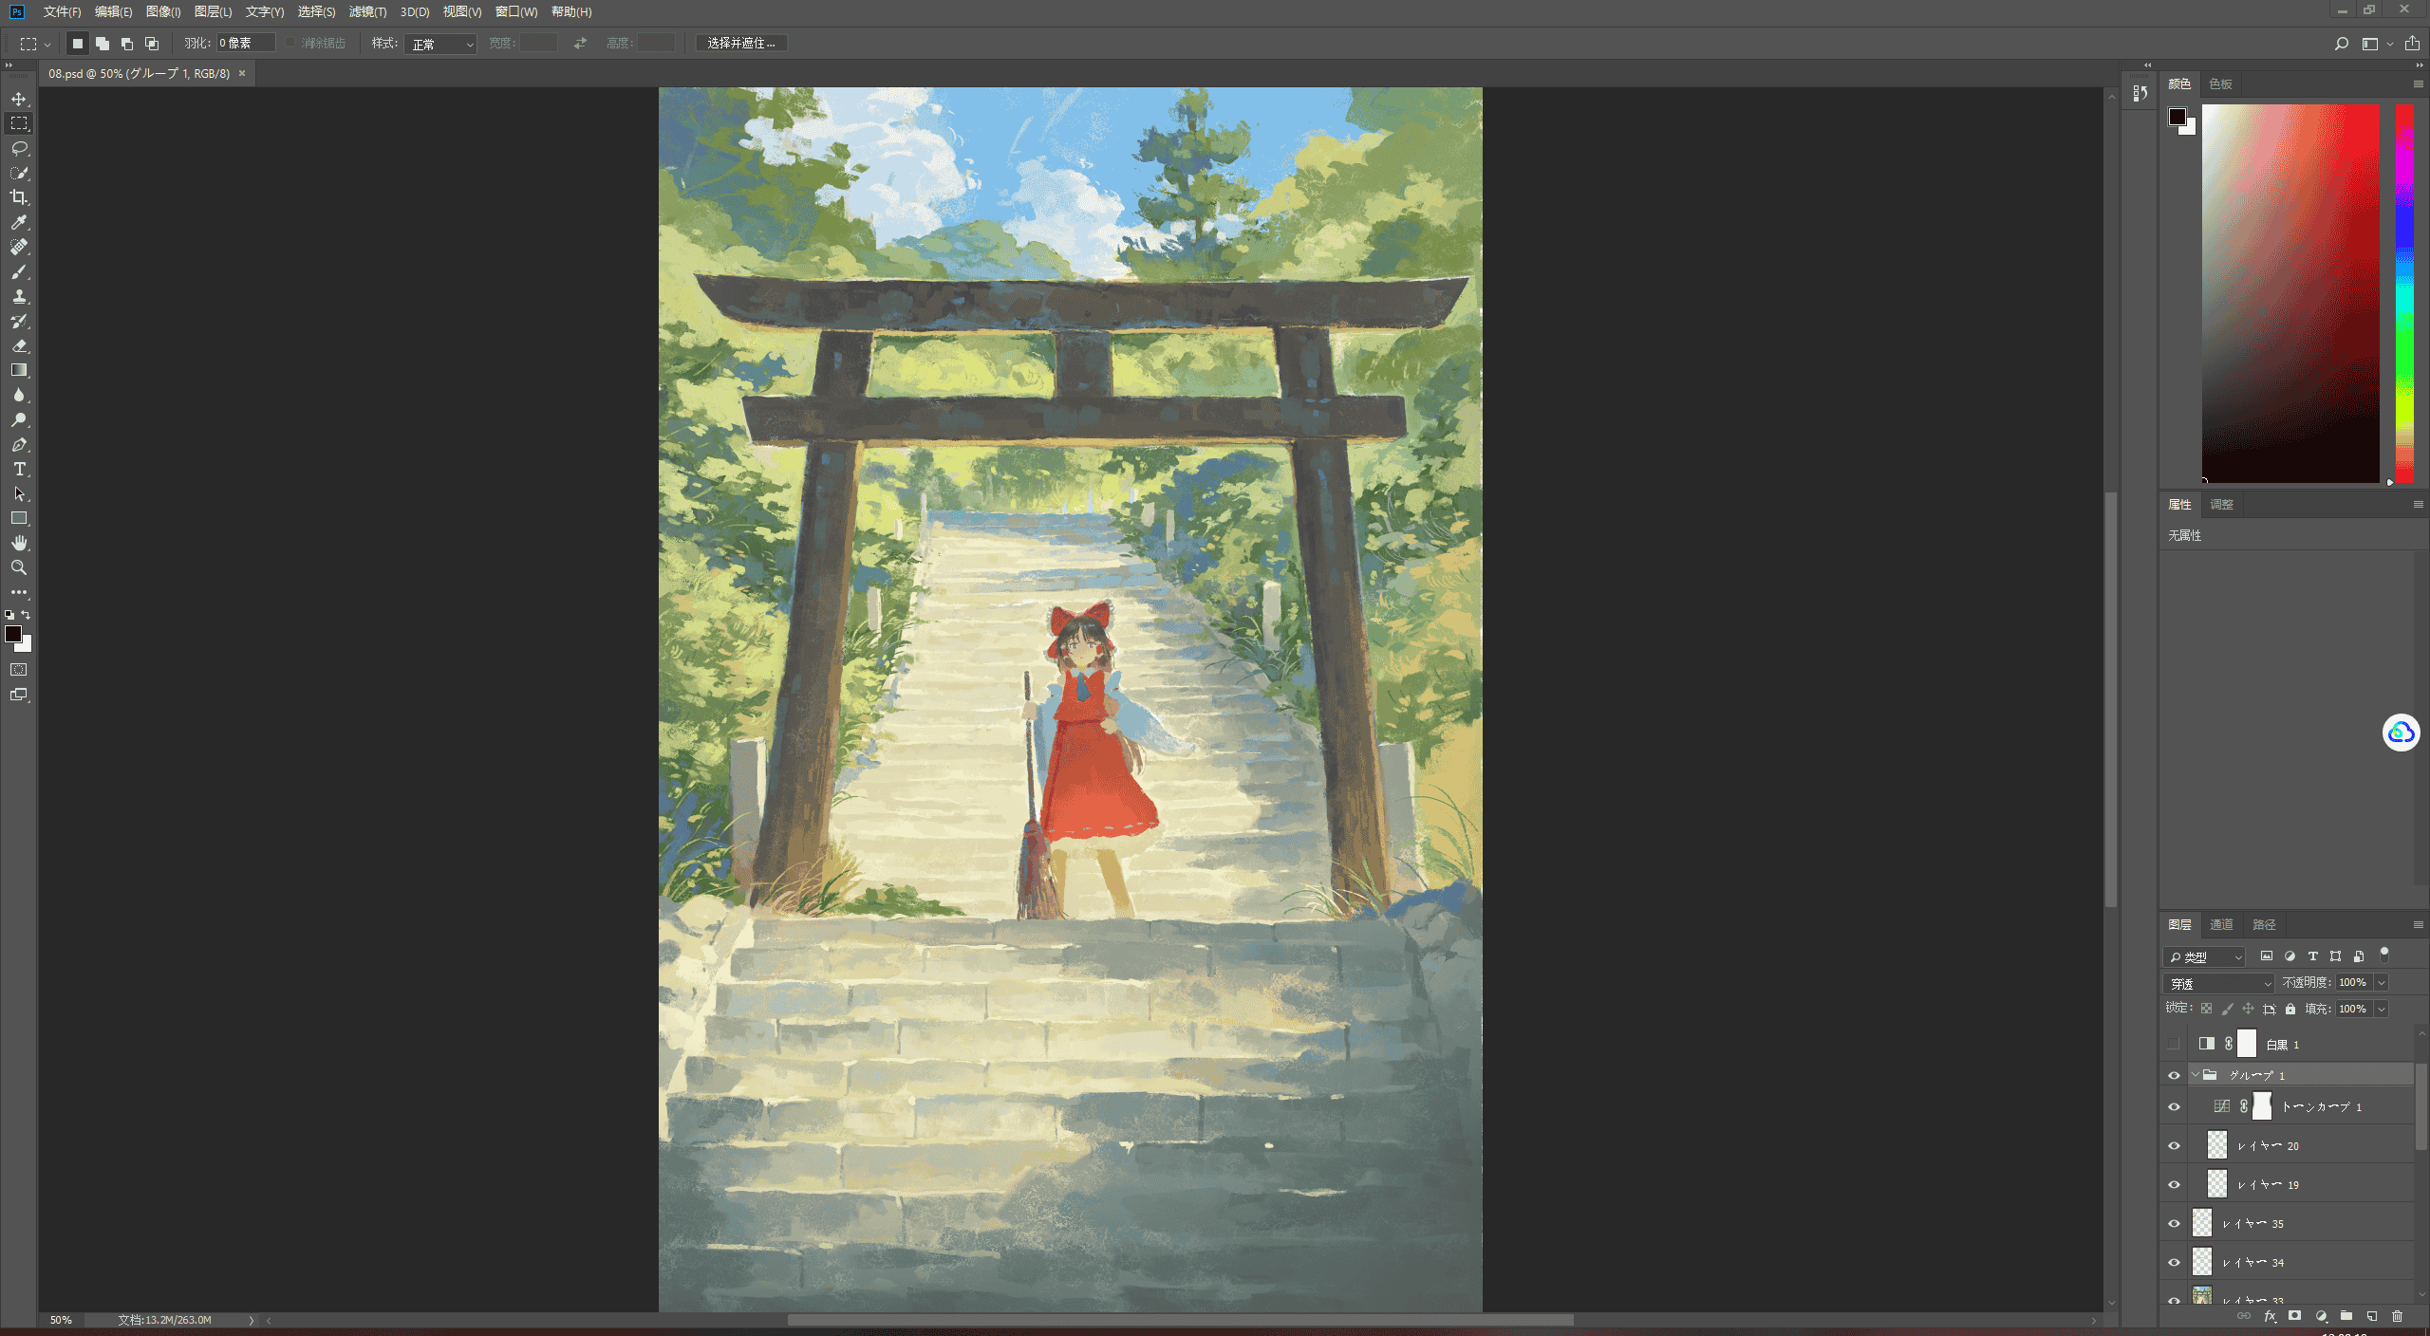
Task: Open the 图像(I) menu
Action: point(163,11)
